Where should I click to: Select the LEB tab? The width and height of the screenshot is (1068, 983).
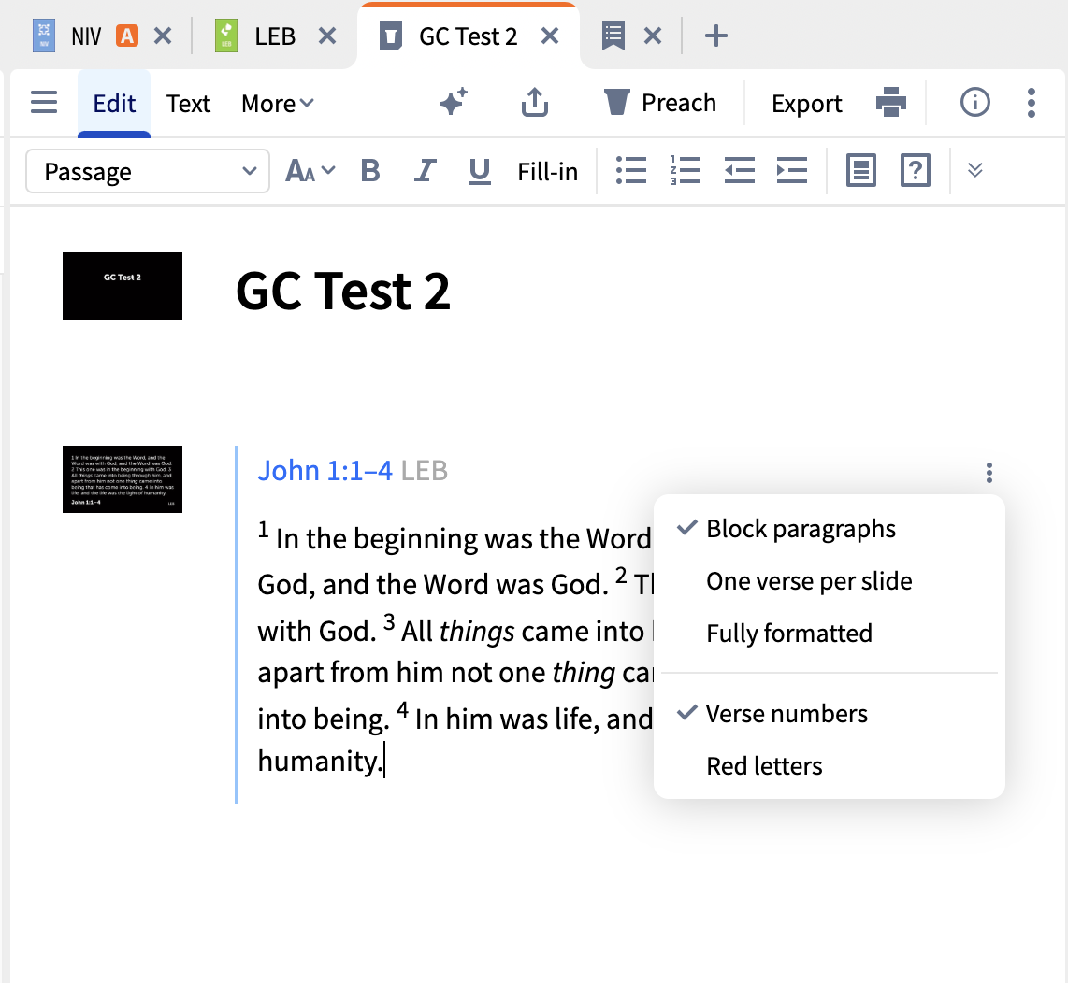tap(275, 36)
